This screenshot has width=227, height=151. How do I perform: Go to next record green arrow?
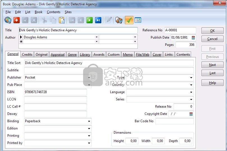tap(89, 20)
